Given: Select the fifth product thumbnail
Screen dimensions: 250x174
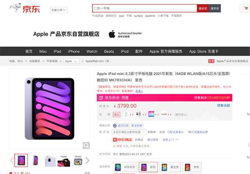Looking at the screenshot, I should coord(78,161).
